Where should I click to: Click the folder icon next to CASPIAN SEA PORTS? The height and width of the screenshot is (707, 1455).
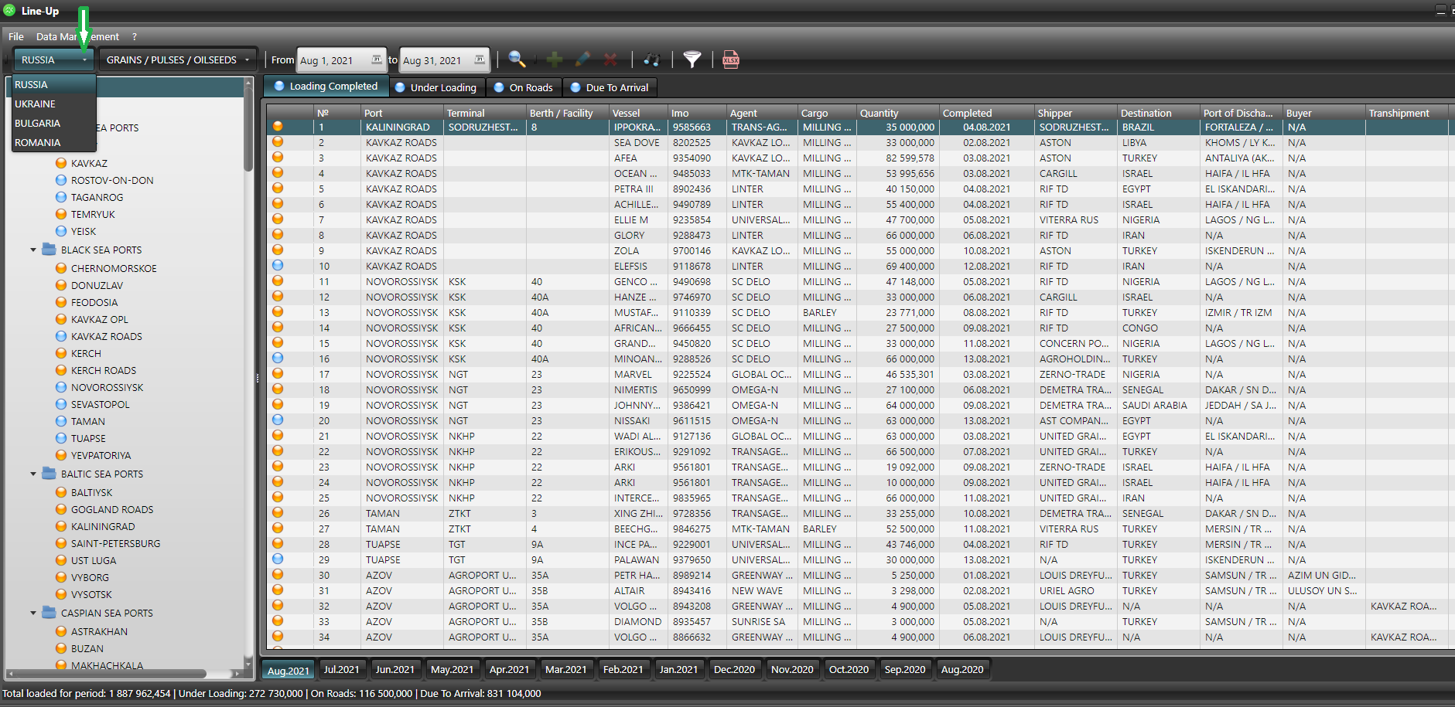pos(49,613)
